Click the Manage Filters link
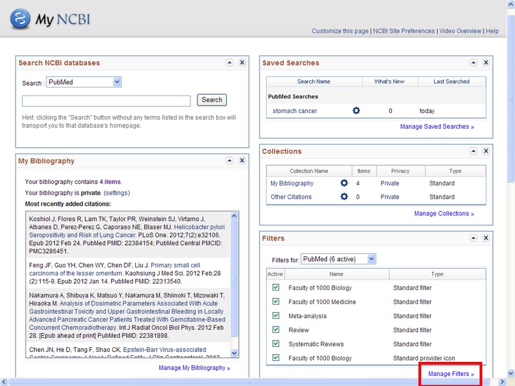The width and height of the screenshot is (515, 386). tap(451, 374)
